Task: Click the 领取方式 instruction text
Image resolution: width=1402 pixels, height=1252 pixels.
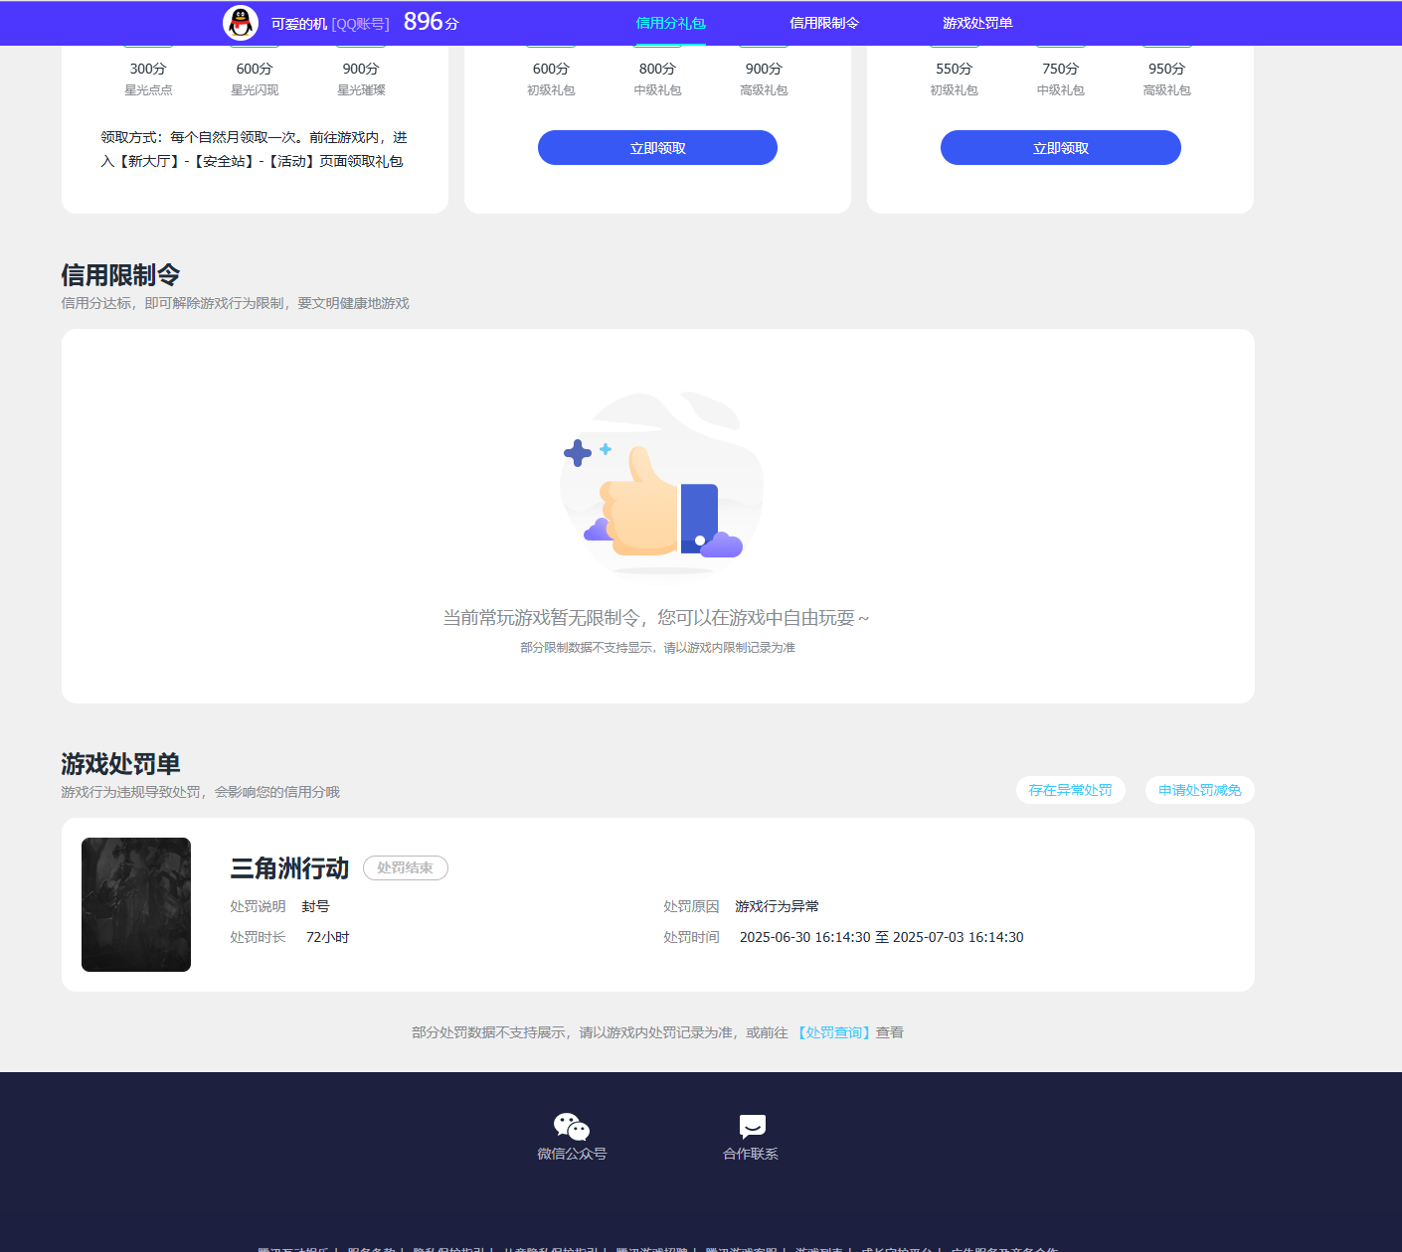Action: (254, 149)
